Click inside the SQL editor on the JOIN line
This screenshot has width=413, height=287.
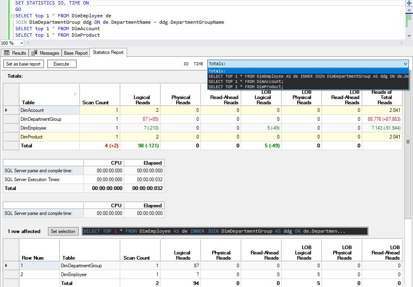[x=121, y=22]
